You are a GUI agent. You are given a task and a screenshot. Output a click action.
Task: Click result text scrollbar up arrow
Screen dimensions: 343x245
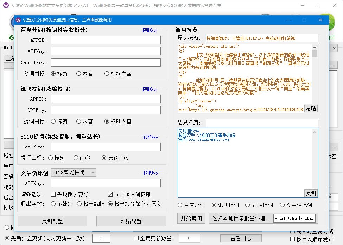315,132
